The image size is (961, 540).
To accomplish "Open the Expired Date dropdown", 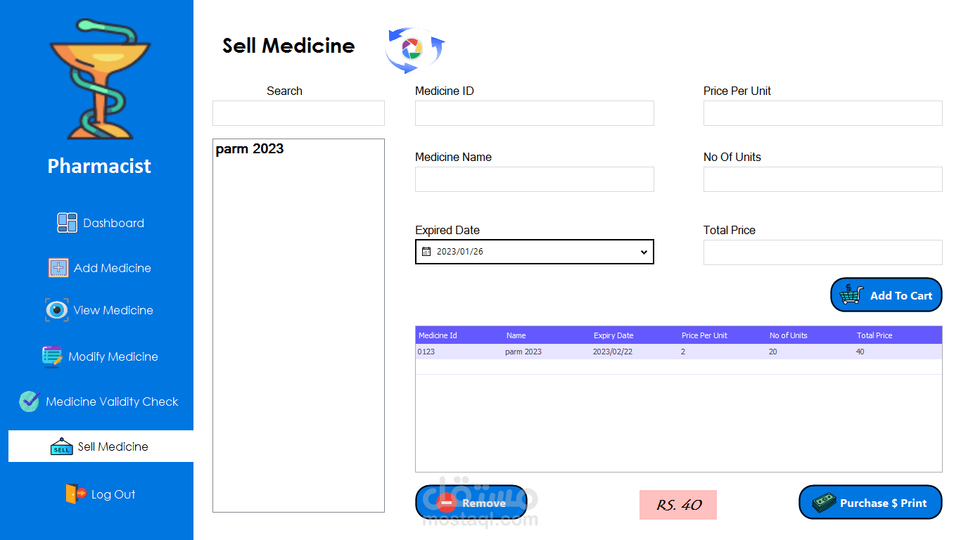I will 643,252.
